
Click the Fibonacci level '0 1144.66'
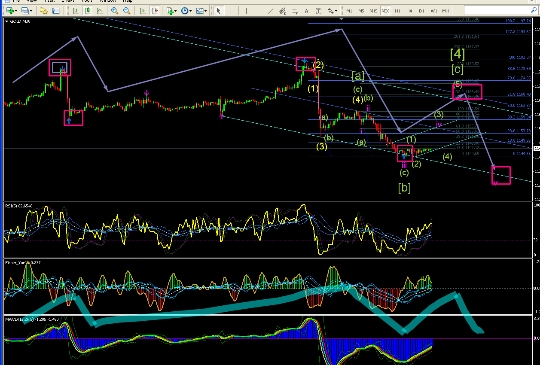click(x=522, y=153)
